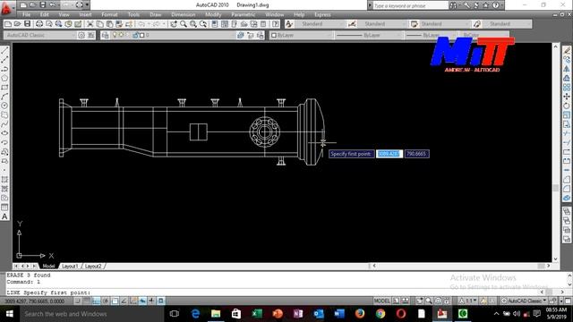Open the dimension style Standard dropdown
The image size is (573, 322).
(384, 24)
